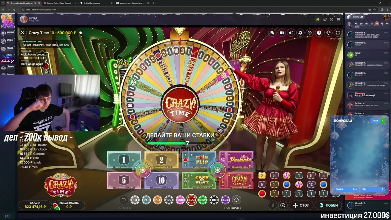
Task: Add another table with + Стол
Action: pyautogui.click(x=301, y=205)
